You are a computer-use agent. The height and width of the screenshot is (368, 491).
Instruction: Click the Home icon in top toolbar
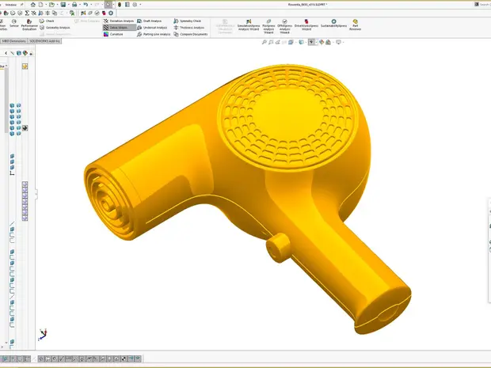33,5
